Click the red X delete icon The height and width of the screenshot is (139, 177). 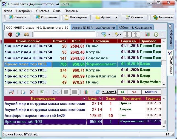tap(32, 92)
